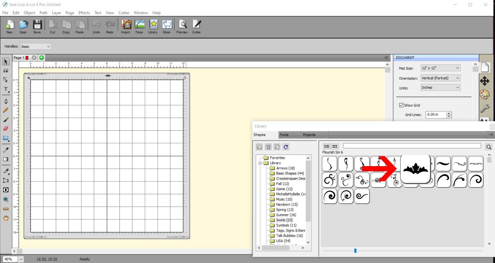This screenshot has width=495, height=263.
Task: Increase Grid Lines value with stepper
Action: 449,113
